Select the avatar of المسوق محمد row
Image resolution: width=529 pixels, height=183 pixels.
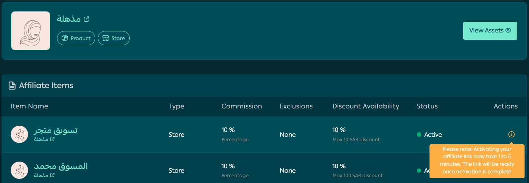(19, 170)
